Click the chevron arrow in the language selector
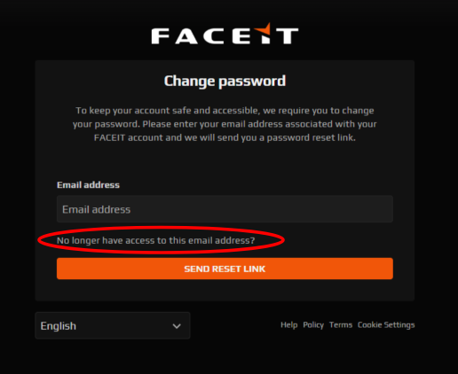Screen dimensions: 458x374 coord(177,326)
